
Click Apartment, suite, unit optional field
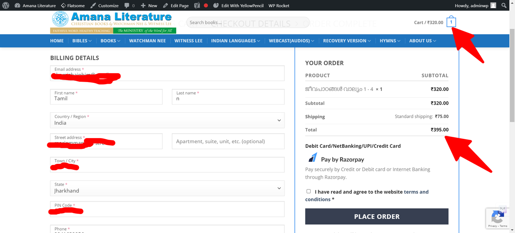(228, 141)
